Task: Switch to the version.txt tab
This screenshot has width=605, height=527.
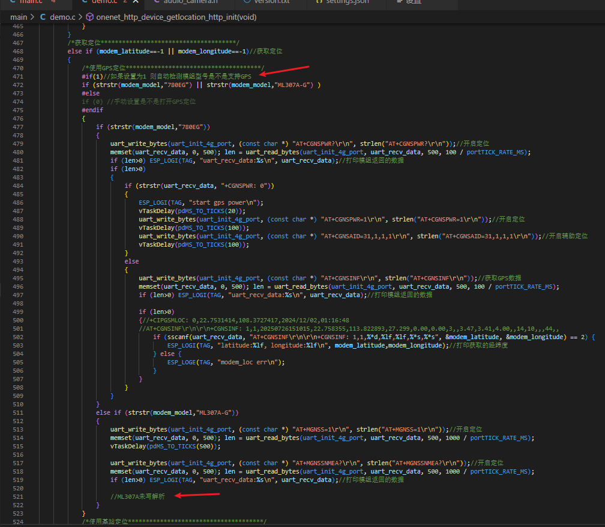Action: [272, 2]
